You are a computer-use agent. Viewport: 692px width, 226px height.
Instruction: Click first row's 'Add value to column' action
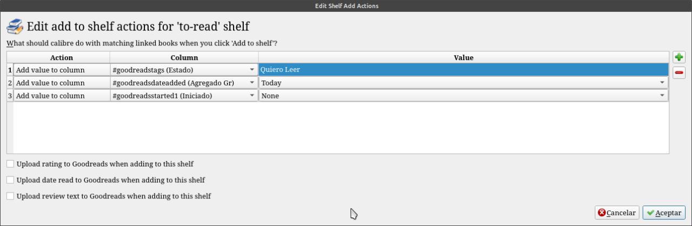61,70
